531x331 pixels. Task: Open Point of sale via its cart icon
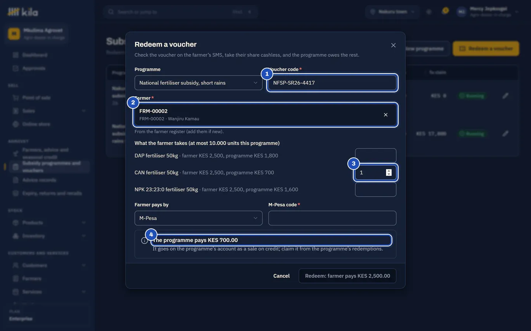point(15,98)
